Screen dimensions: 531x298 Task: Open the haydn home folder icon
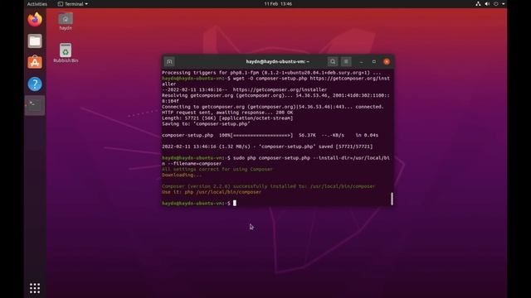pyautogui.click(x=66, y=22)
